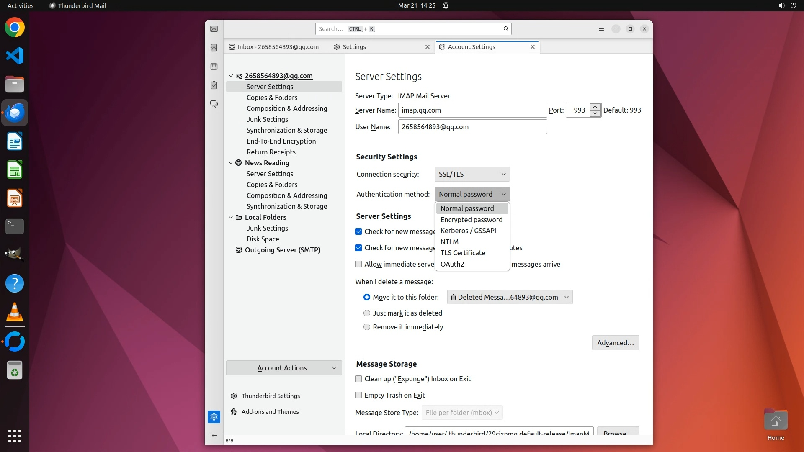This screenshot has width=804, height=452.
Task: Open the Add-ons and Themes link
Action: 270,412
